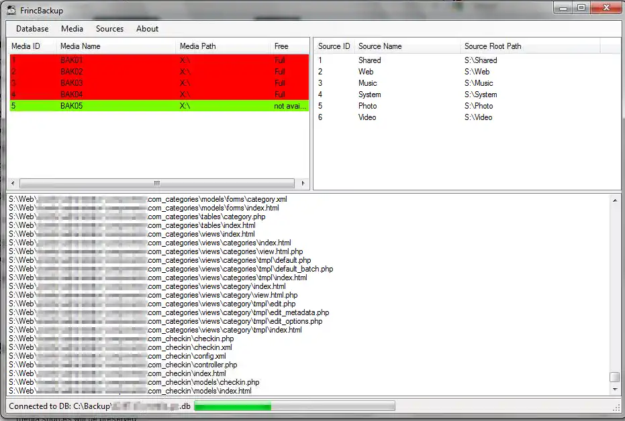The height and width of the screenshot is (421, 625).
Task: Minimize the FrincBackup window
Action: tap(563, 8)
